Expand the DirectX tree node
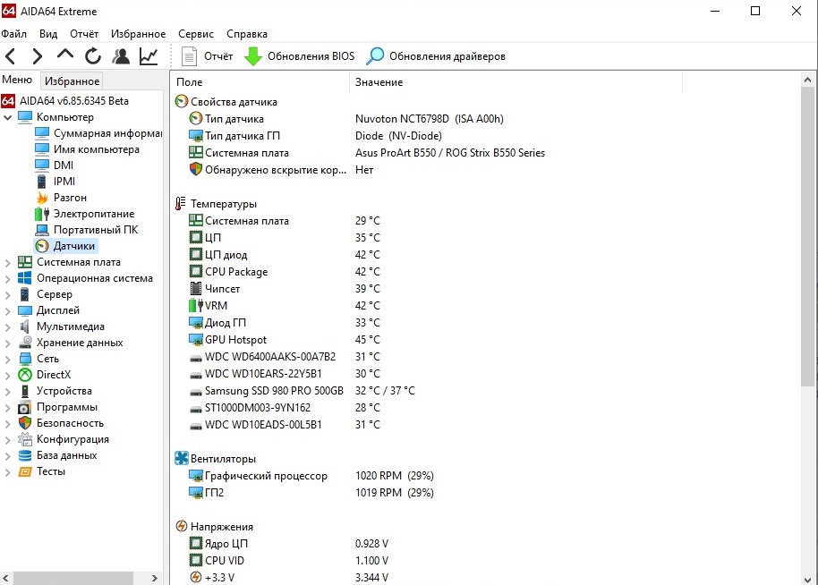Image resolution: width=818 pixels, height=585 pixels. 7,376
